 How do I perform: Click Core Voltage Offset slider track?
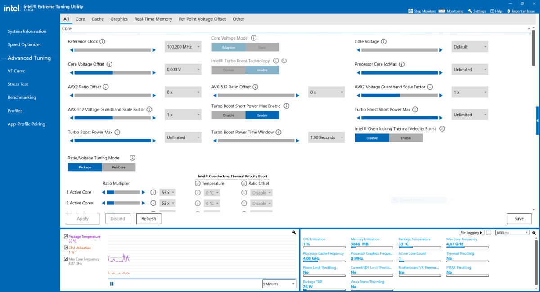112,73
